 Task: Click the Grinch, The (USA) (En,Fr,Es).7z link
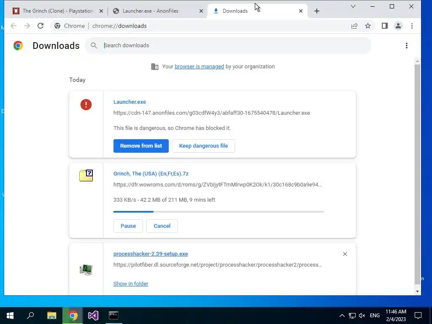(151, 174)
